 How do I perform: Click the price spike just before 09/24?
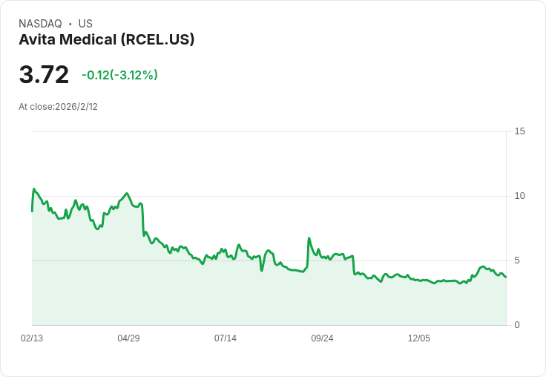coord(309,238)
